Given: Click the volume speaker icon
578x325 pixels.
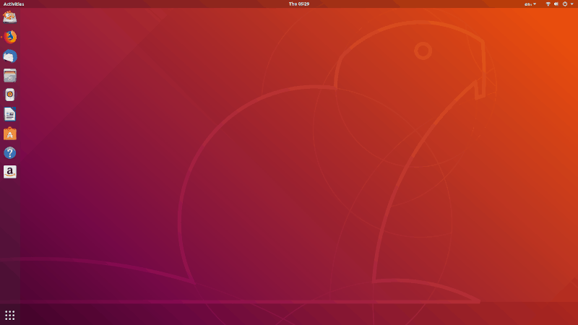Looking at the screenshot, I should click(x=556, y=4).
